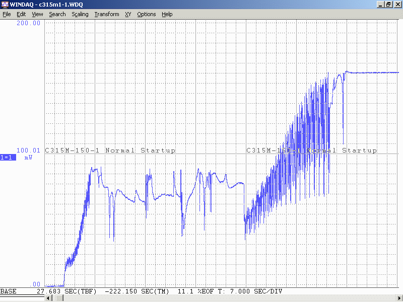The width and height of the screenshot is (403, 302).
Task: Click the BASE label in status bar
Action: tap(8, 291)
